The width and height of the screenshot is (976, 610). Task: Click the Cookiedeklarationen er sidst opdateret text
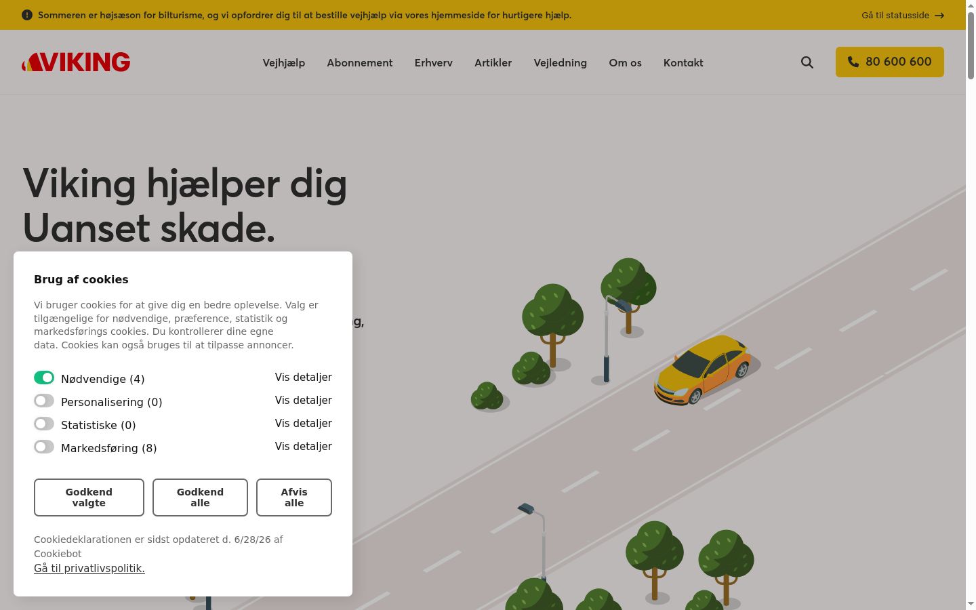159,546
